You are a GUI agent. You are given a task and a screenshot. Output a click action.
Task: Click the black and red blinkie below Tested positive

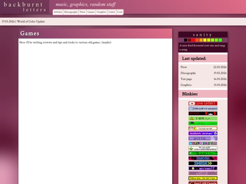click(x=203, y=114)
